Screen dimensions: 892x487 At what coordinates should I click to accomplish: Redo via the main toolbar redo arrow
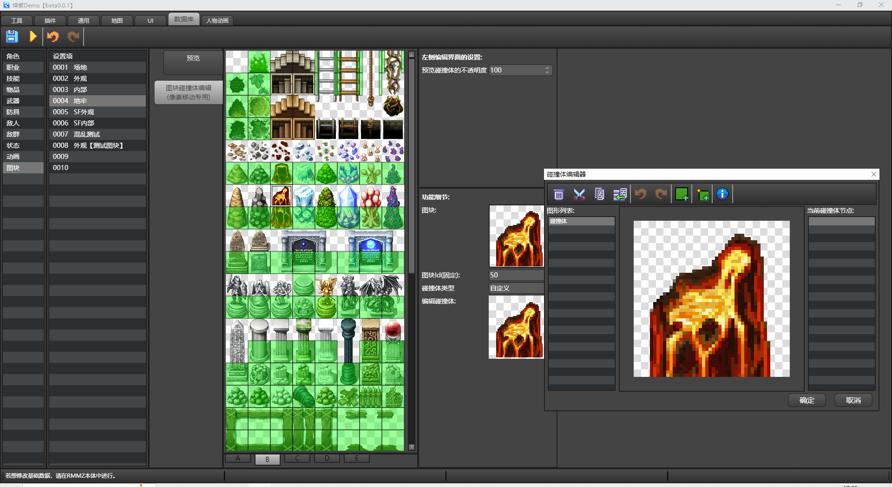73,36
